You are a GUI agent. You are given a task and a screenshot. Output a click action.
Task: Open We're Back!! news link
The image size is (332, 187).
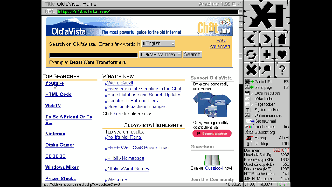tap(120, 83)
